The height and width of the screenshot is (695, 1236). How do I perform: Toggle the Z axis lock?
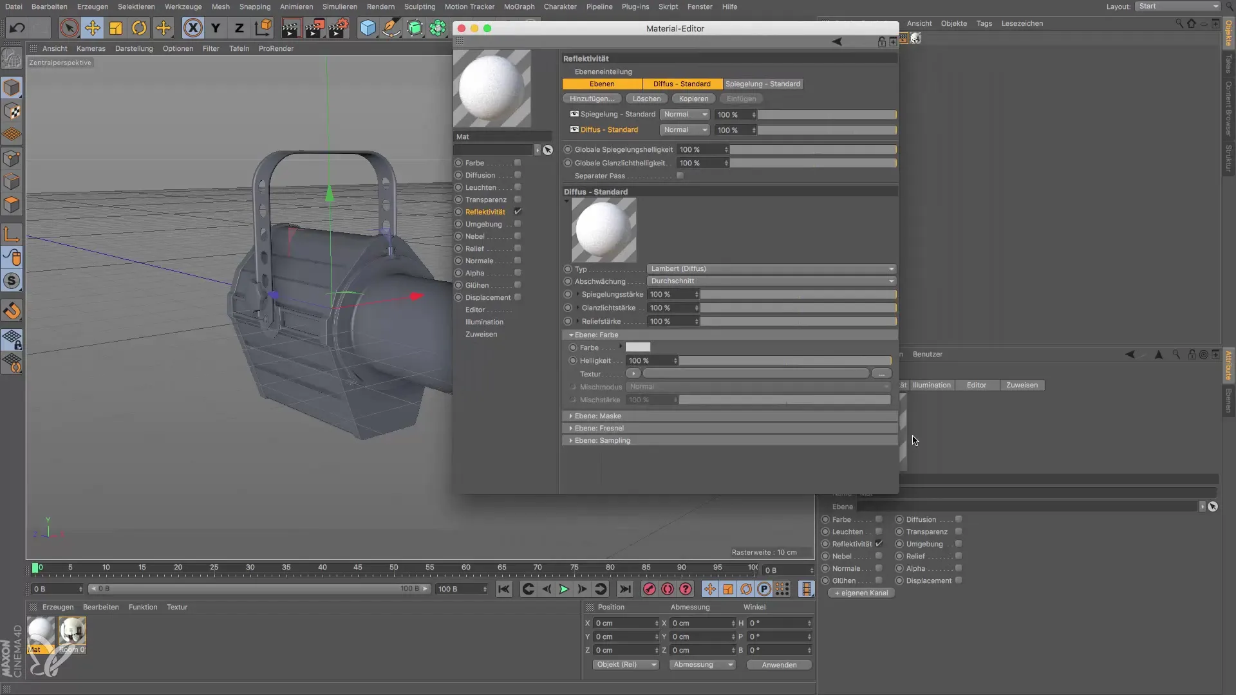[239, 28]
